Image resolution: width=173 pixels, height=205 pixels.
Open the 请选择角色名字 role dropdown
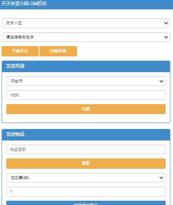pos(86,37)
